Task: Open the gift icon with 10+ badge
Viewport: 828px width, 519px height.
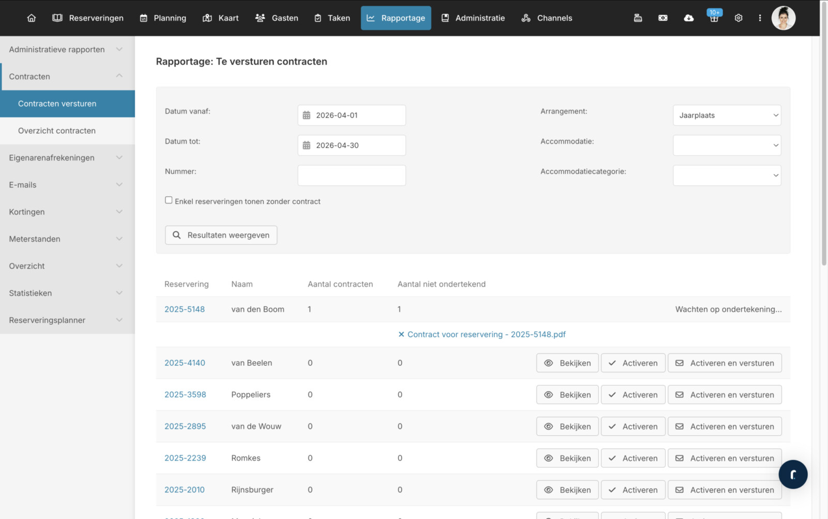Action: (x=714, y=18)
